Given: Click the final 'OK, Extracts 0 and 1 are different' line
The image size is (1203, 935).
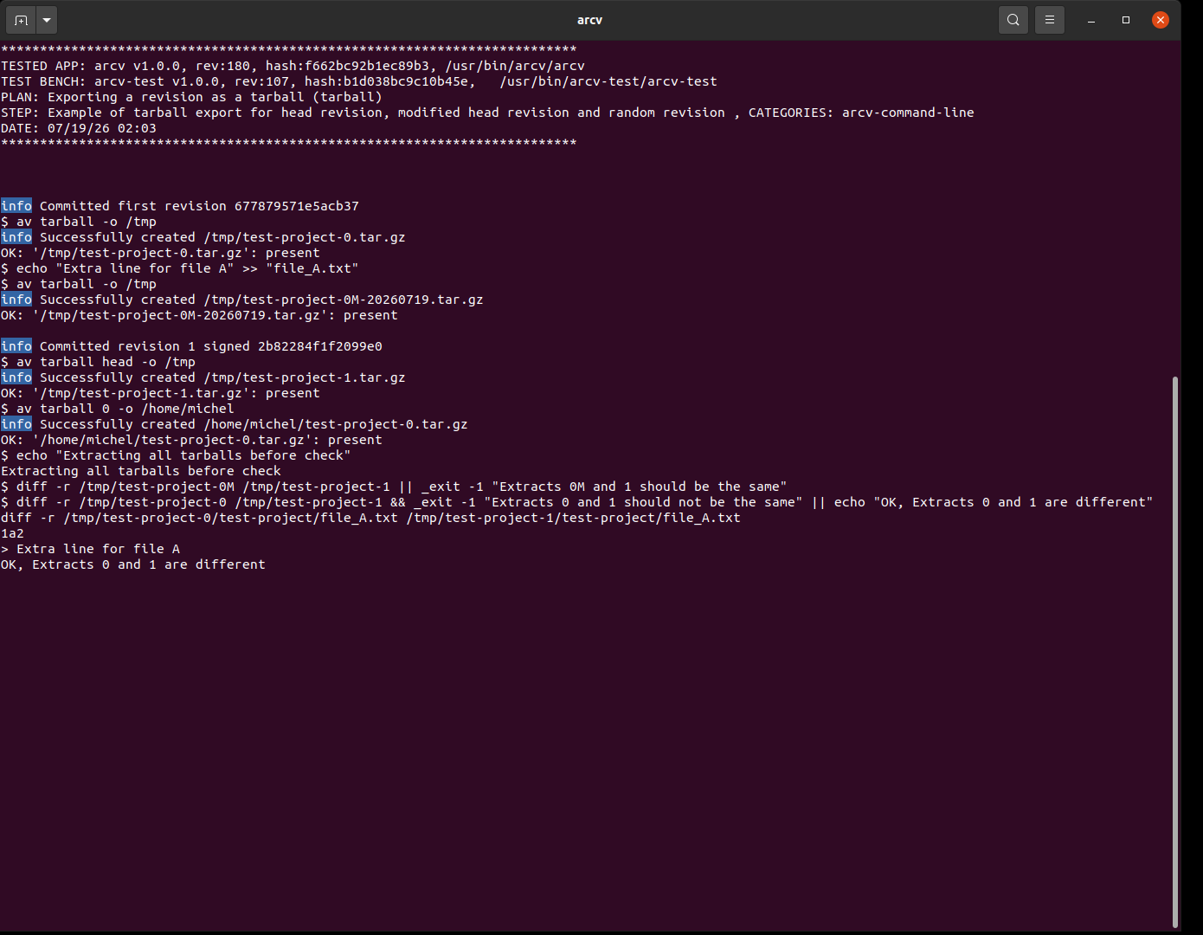Looking at the screenshot, I should [133, 564].
